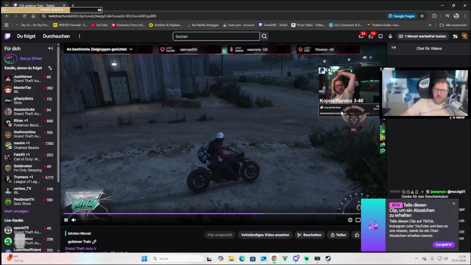Open the Bits purchase icon
The image size is (471, 265).
(390, 36)
